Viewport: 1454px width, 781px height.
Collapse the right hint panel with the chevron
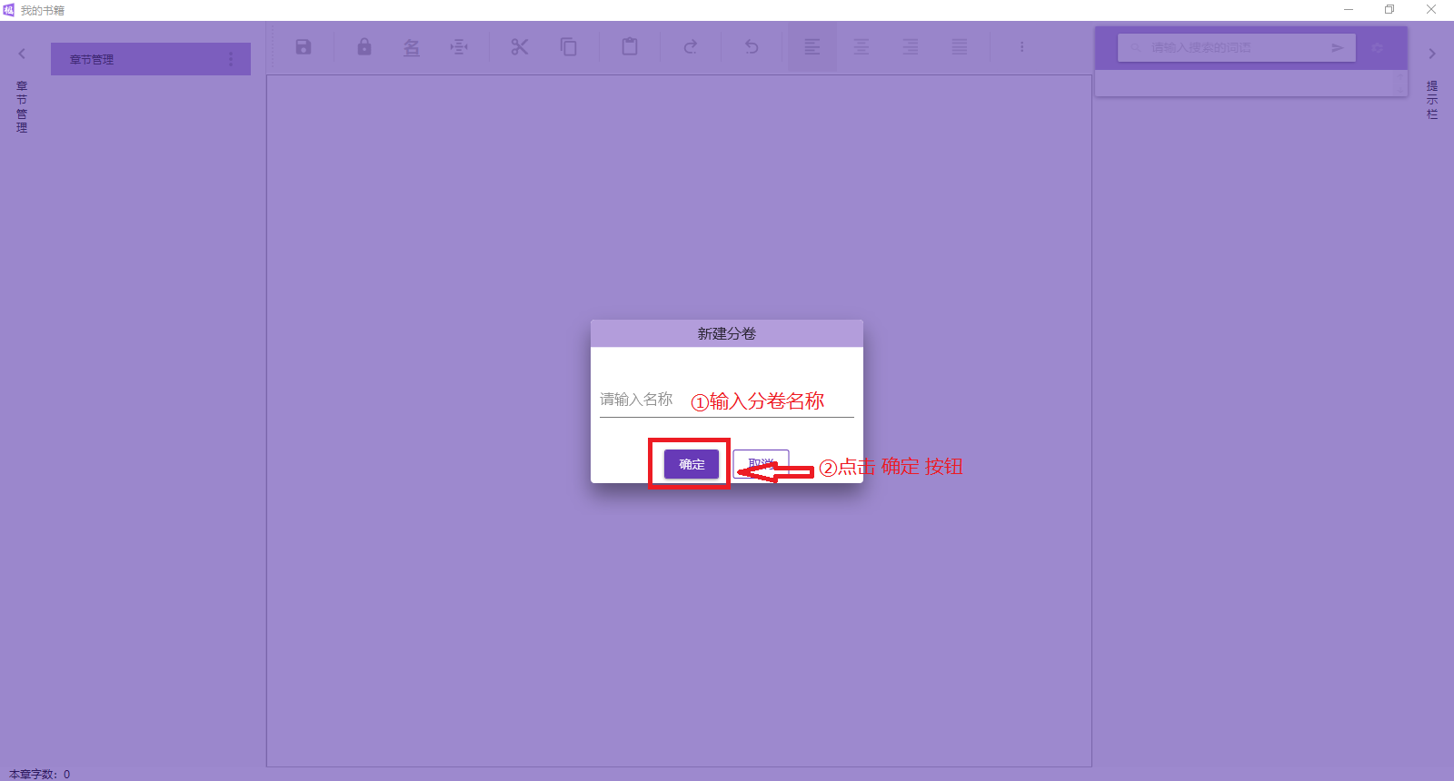click(1432, 54)
